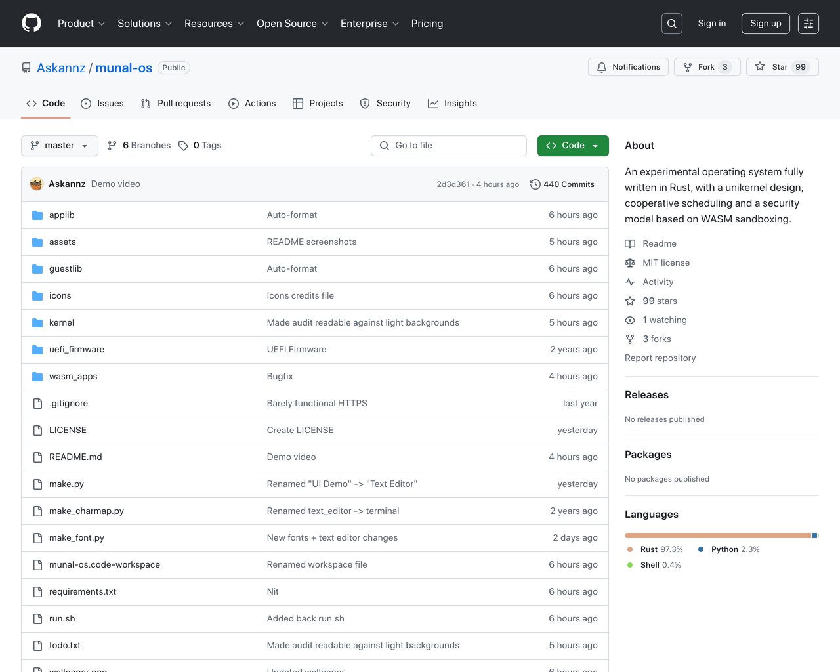840x672 pixels.
Task: Click the Rust segment of languages bar
Action: pyautogui.click(x=718, y=535)
